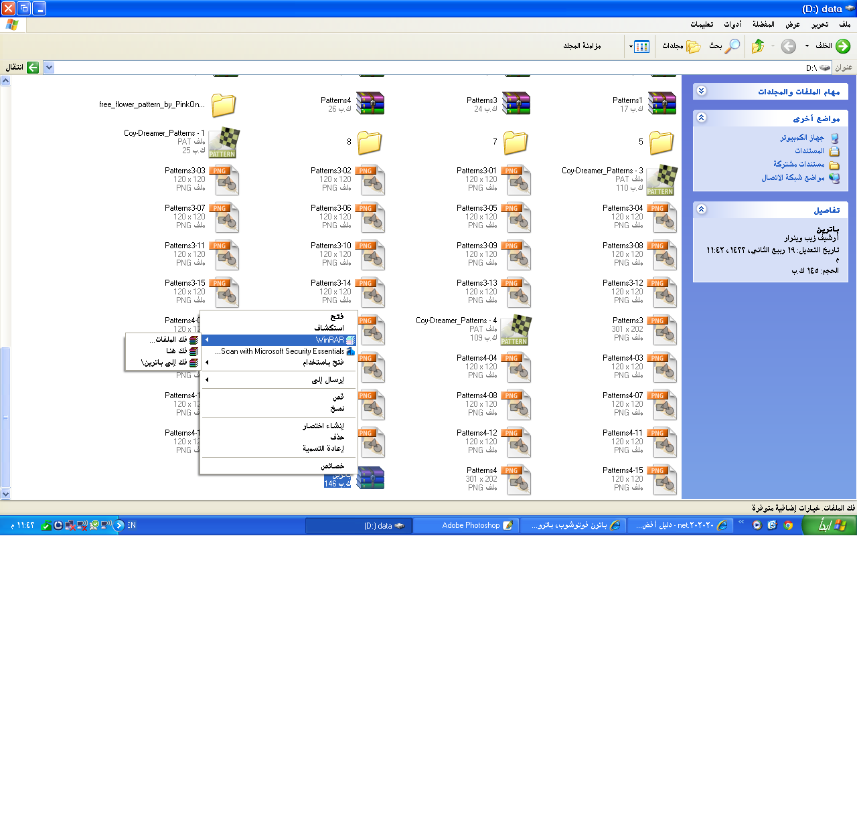This screenshot has width=857, height=821.
Task: Click the green Back arrow button
Action: tap(842, 46)
